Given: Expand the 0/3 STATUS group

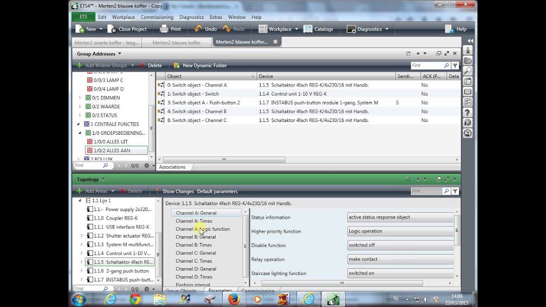Looking at the screenshot, I should point(80,115).
